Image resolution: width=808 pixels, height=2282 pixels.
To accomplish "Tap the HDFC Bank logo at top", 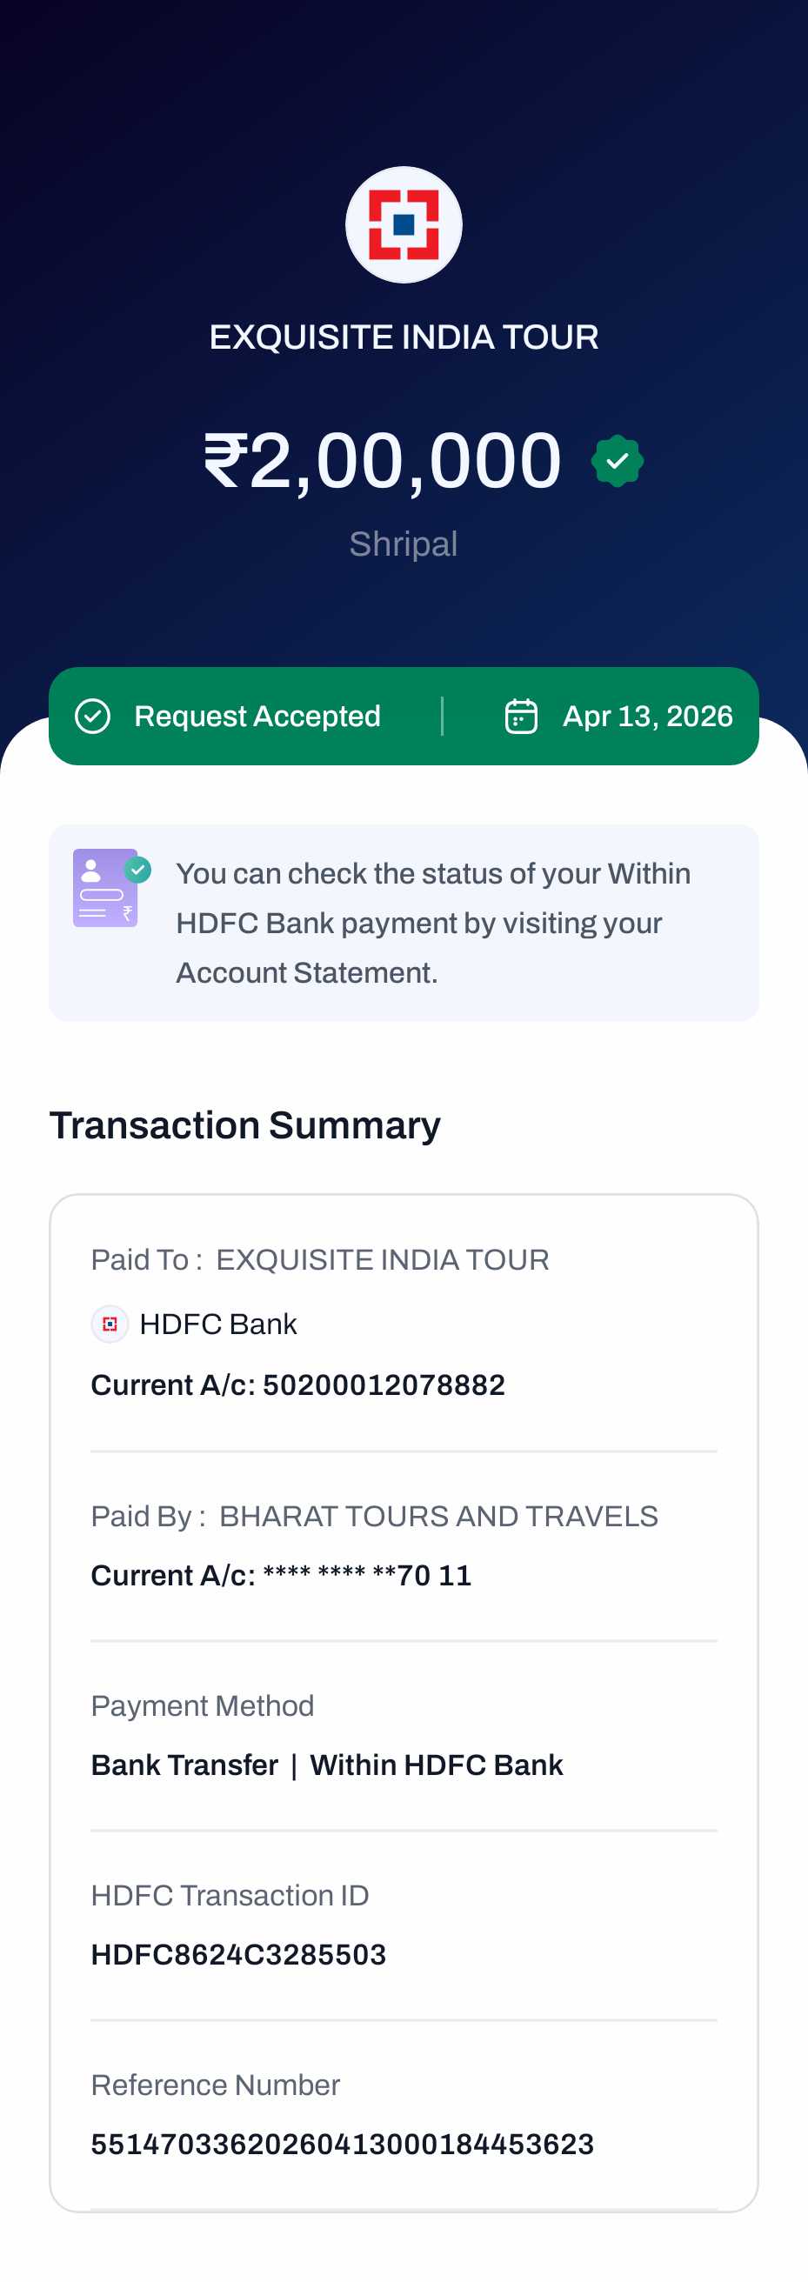I will point(403,225).
